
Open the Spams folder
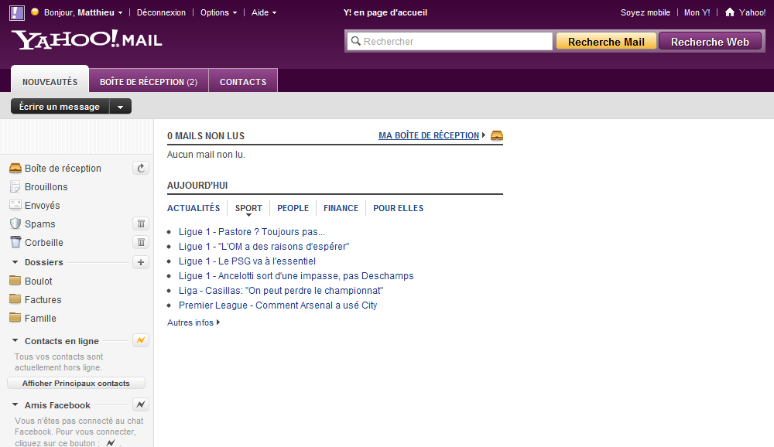click(39, 224)
